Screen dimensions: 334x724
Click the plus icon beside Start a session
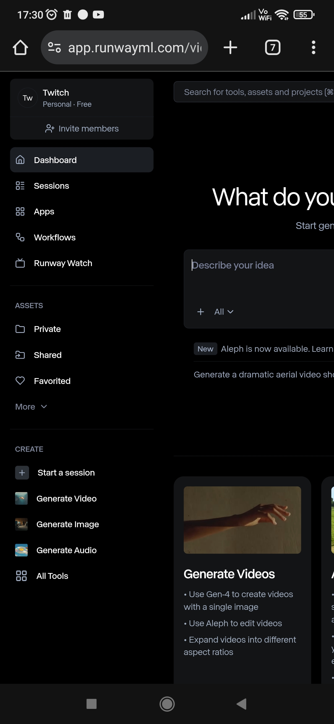[x=22, y=473]
